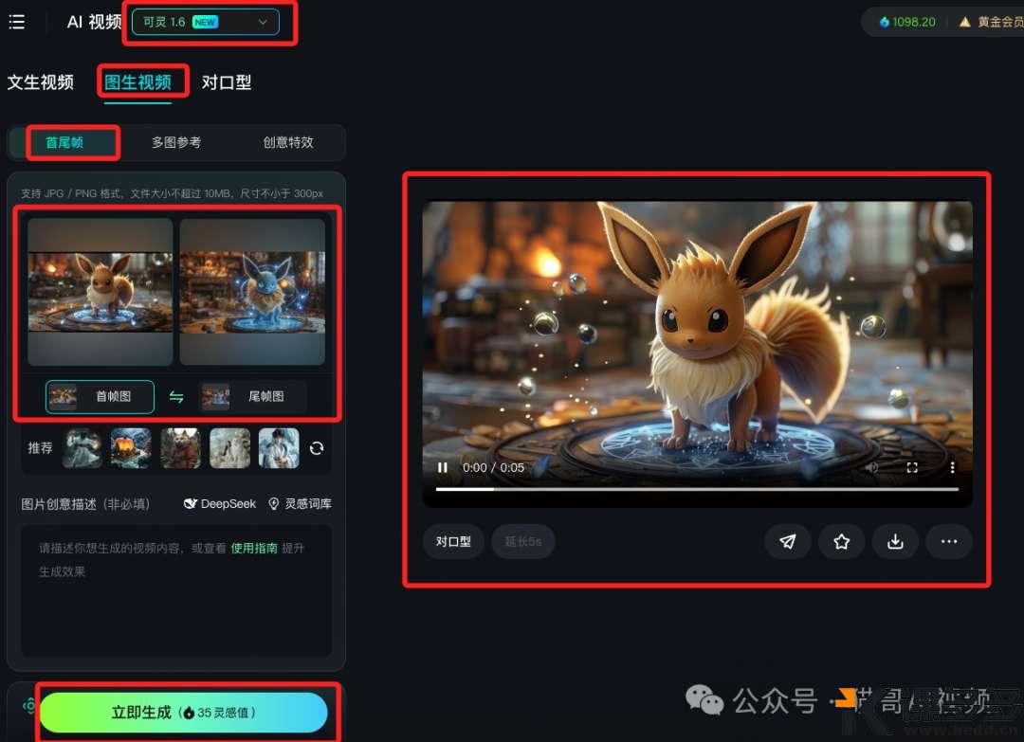Click the first frame Eevee image preview
Image resolution: width=1024 pixels, height=742 pixels.
click(x=100, y=292)
